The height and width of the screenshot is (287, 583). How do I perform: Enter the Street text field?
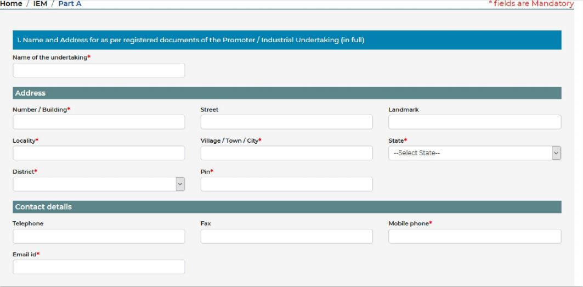(x=286, y=122)
